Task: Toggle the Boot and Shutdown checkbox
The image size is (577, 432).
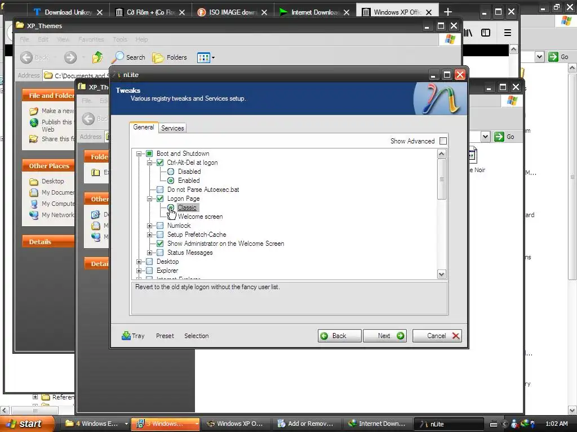Action: (149, 154)
